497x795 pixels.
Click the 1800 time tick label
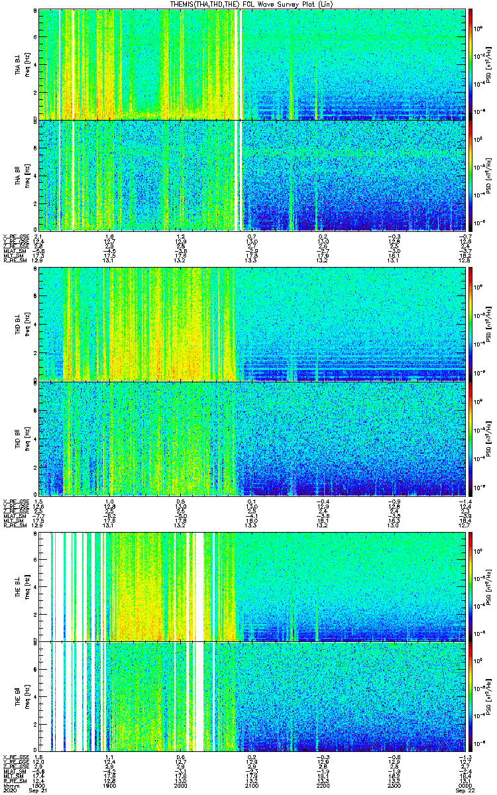(x=39, y=786)
